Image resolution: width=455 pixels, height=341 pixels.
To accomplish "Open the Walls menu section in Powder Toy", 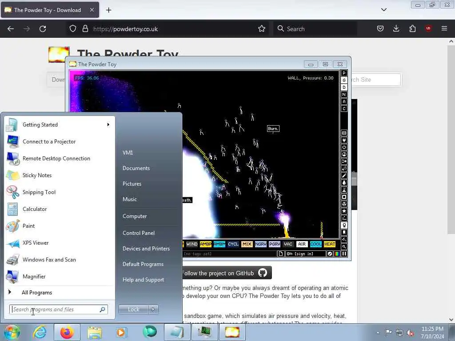I will click(x=344, y=133).
